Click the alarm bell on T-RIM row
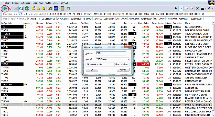Screen dimensions: 215x117 click(26, 37)
